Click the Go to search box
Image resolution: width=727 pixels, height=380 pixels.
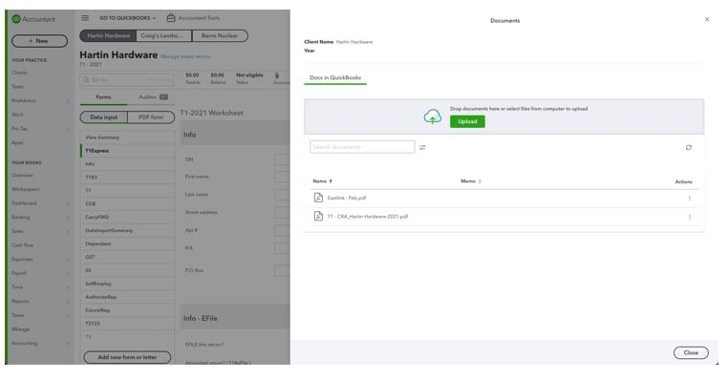coord(127,79)
